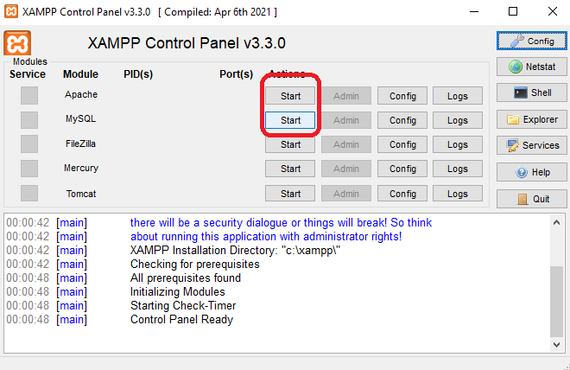Screen dimensions: 570x370
Task: Quit the XAMPP control panel
Action: (532, 198)
